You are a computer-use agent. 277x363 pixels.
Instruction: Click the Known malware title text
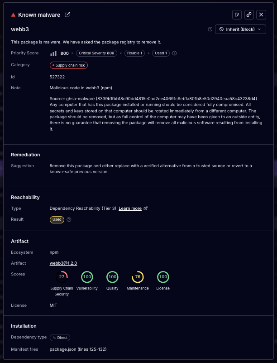[39, 15]
